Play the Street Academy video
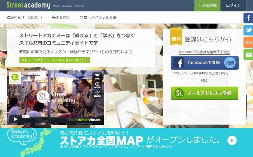The width and height of the screenshot is (253, 157). [x=15, y=119]
